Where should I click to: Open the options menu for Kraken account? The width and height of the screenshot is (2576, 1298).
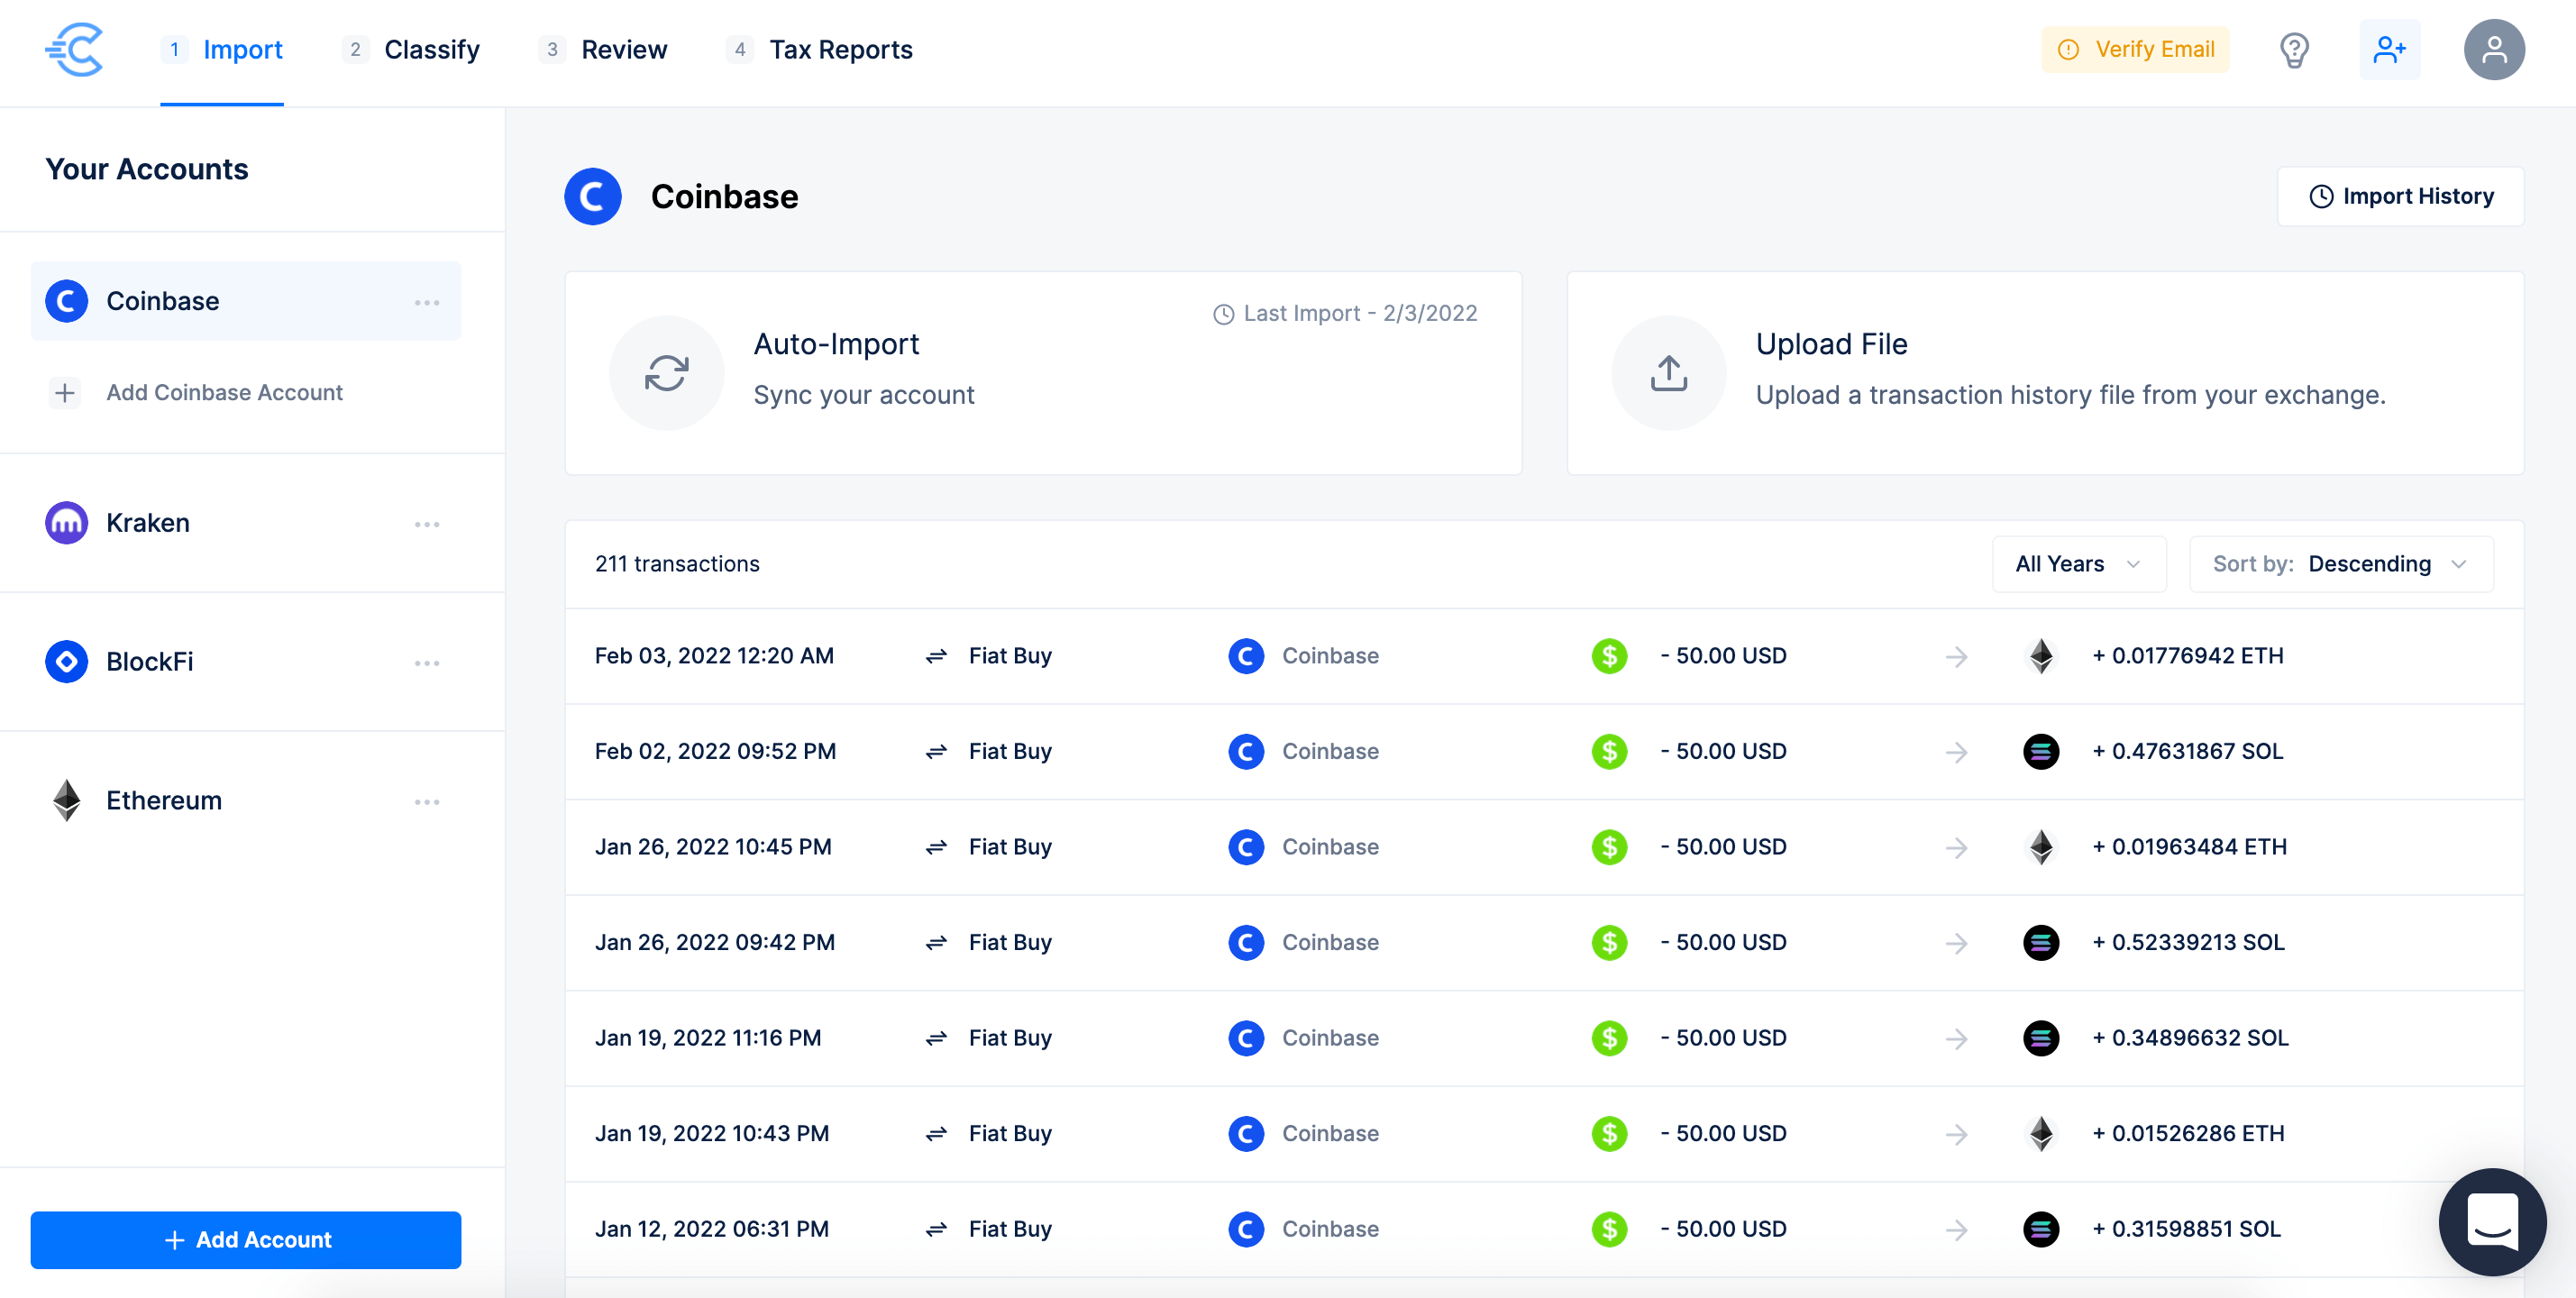[x=428, y=523]
